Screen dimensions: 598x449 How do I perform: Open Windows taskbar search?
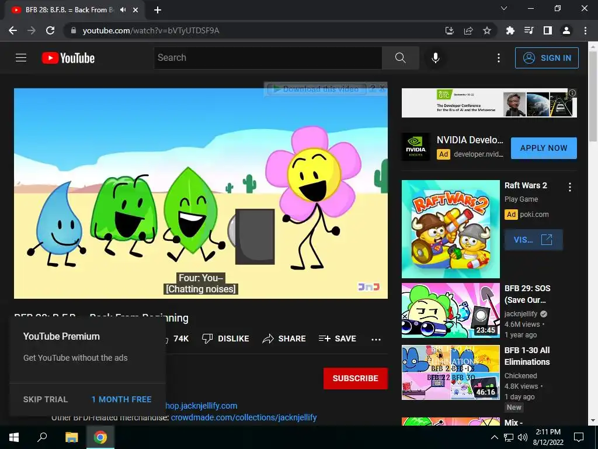pos(42,437)
